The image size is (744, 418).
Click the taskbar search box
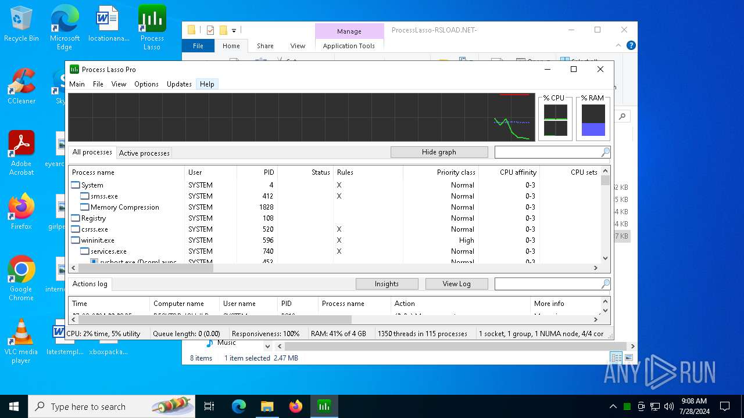[112, 406]
